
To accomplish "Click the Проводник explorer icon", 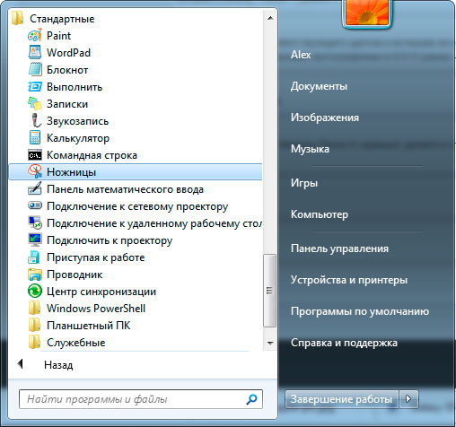I will point(35,274).
